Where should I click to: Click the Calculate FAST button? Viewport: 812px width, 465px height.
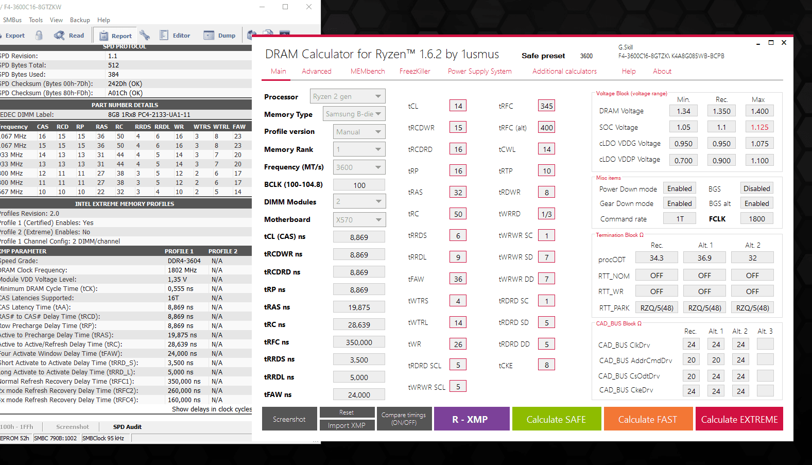pos(648,419)
